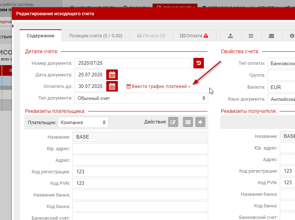The height and width of the screenshot is (220, 295).
Task: Open the three-lines list icon tab
Action: point(251,36)
